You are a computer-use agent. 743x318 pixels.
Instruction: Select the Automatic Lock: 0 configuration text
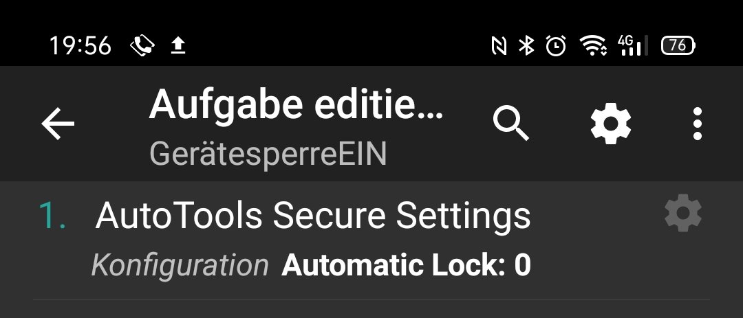point(406,265)
